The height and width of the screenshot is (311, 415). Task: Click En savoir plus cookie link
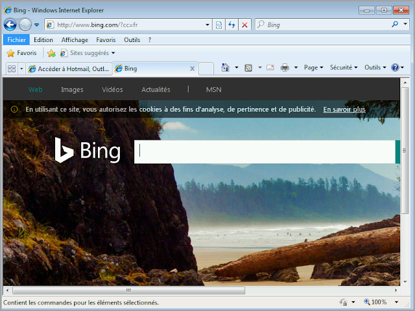coord(344,109)
